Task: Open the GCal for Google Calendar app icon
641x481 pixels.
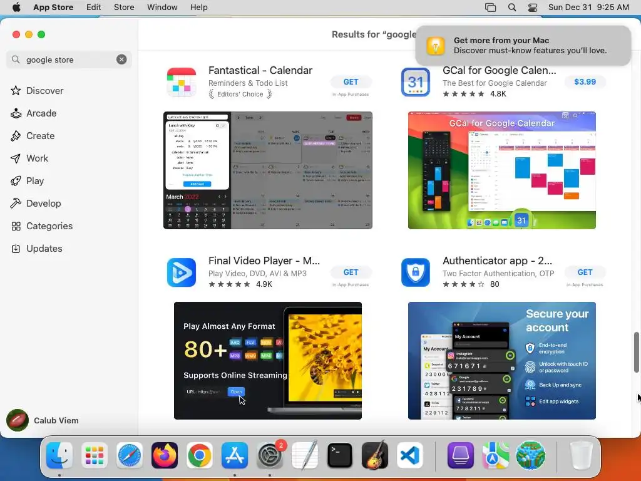Action: [x=416, y=82]
